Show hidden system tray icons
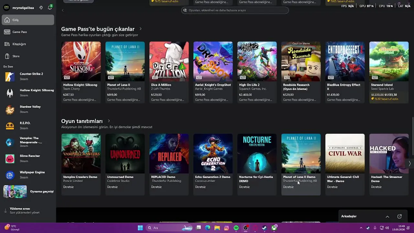The height and width of the screenshot is (233, 414). tap(361, 228)
